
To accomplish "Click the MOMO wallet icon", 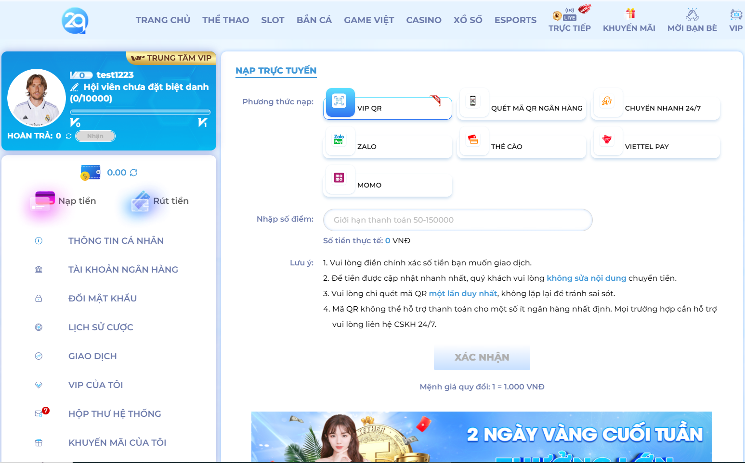I will [340, 179].
